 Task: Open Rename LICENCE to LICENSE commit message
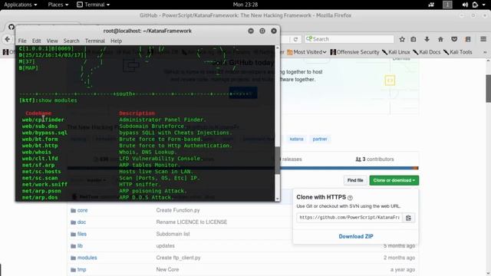[192, 222]
